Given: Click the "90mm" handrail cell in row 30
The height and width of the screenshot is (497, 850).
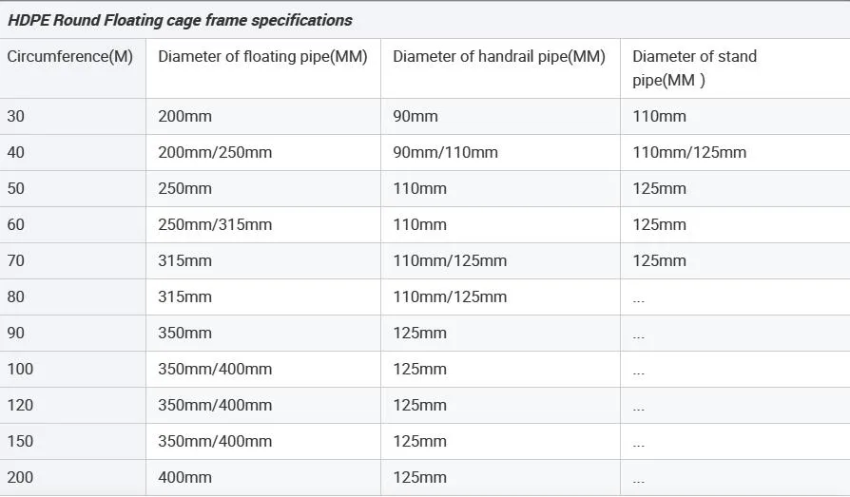Looking at the screenshot, I should coord(415,116).
